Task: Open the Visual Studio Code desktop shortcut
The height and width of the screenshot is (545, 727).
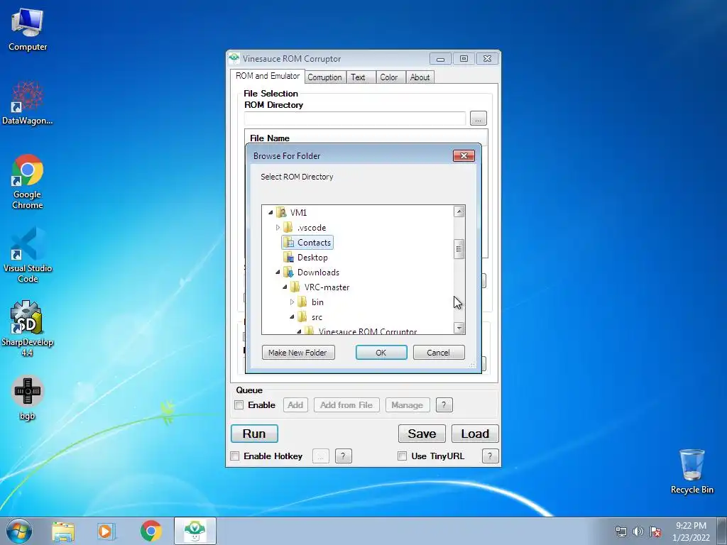Action: click(x=28, y=255)
